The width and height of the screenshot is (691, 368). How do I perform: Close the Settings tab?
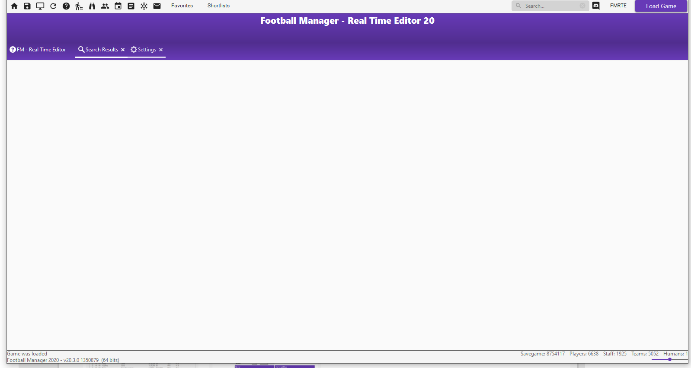[161, 50]
